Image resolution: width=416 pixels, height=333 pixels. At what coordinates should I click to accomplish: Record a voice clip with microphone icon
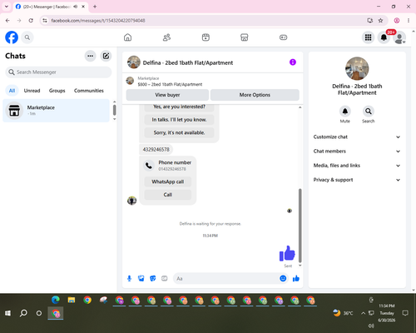click(129, 278)
